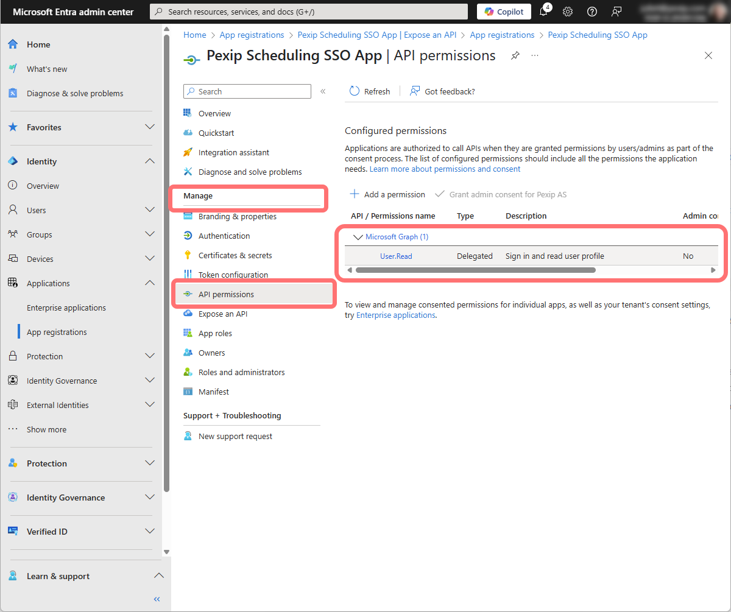
Task: Open Certificates & secrets menu item
Action: tap(235, 255)
